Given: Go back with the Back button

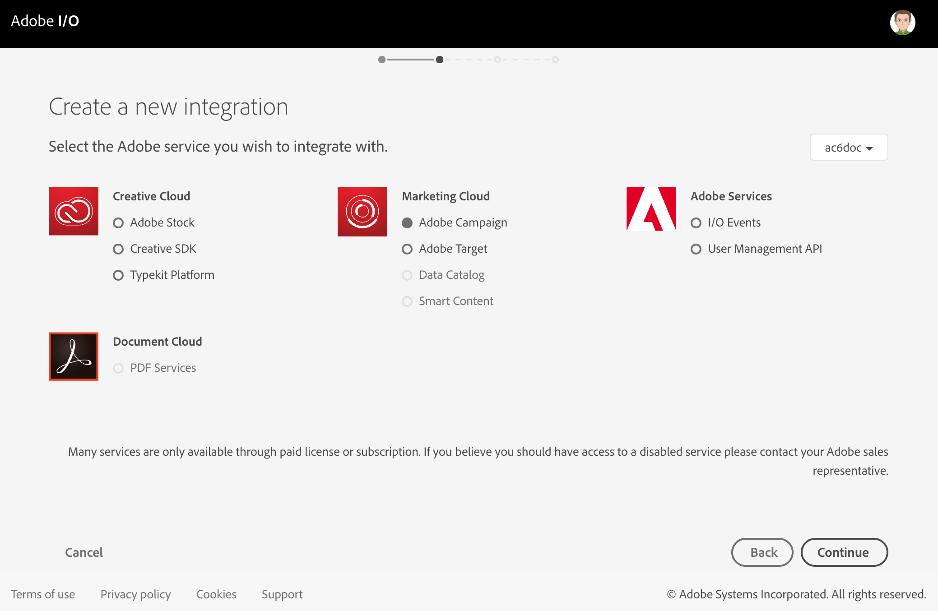Looking at the screenshot, I should [x=762, y=552].
